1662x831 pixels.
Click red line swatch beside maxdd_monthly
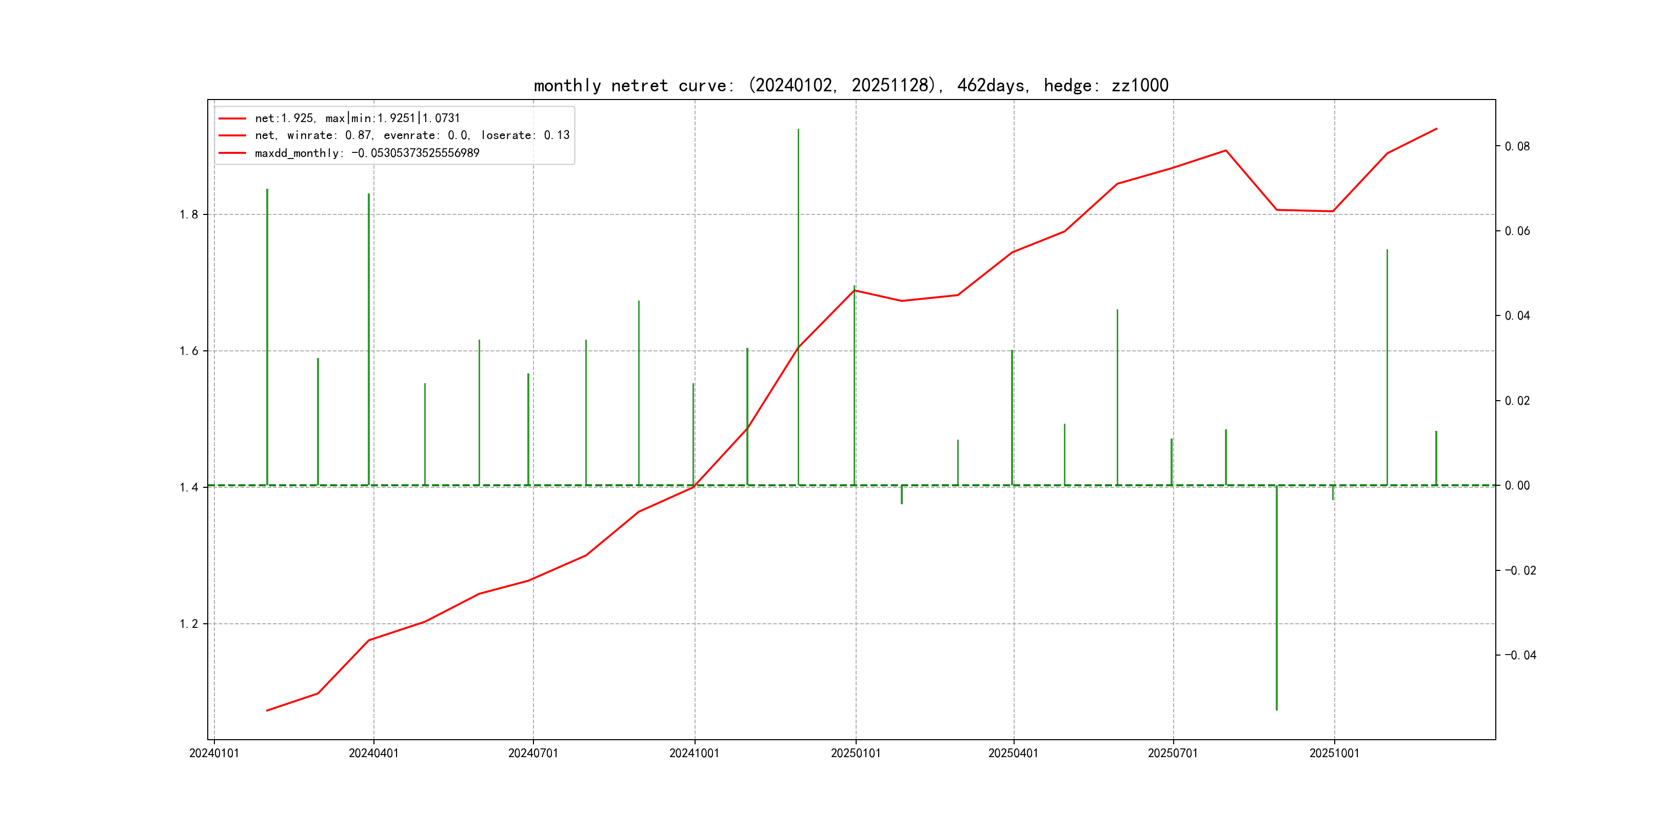232,153
